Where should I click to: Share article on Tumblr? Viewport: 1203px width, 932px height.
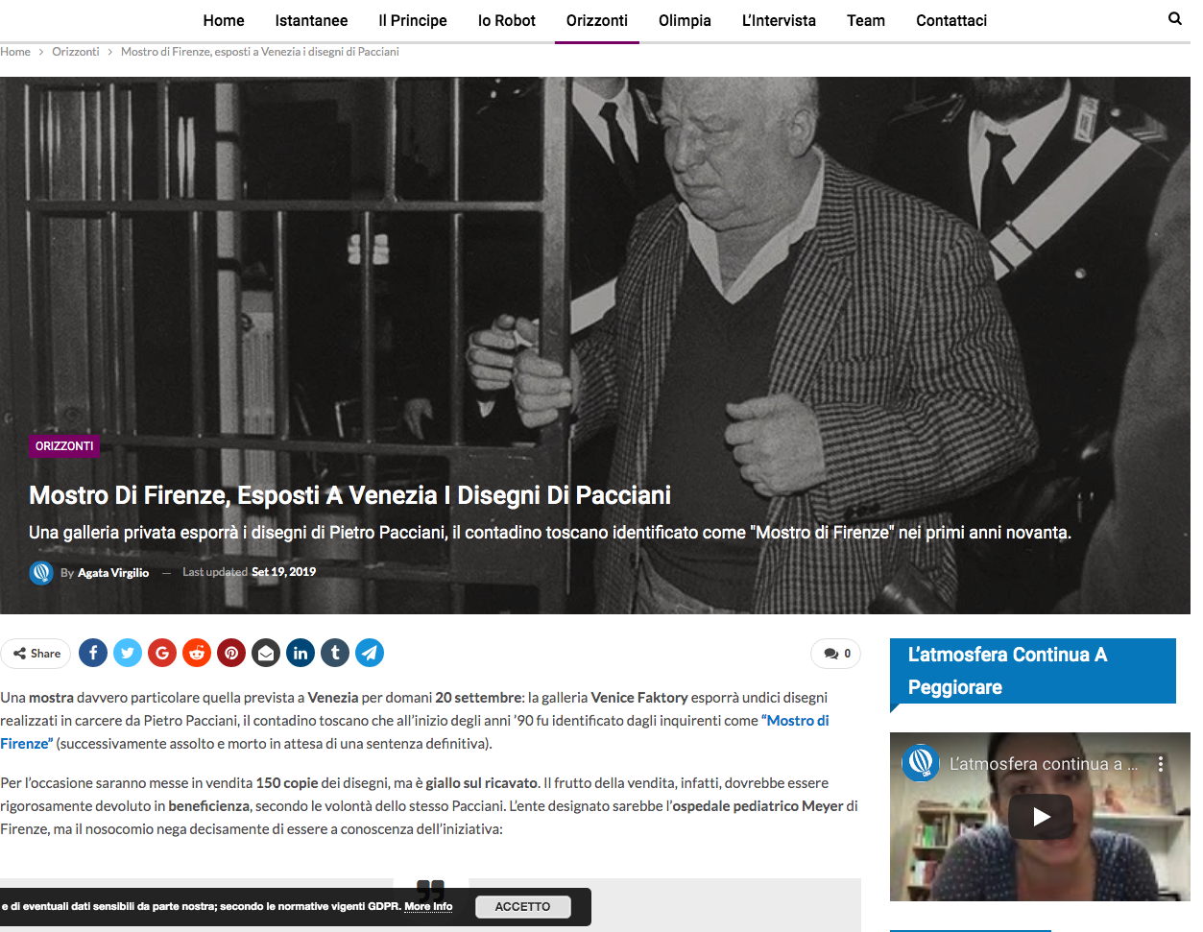pyautogui.click(x=335, y=654)
